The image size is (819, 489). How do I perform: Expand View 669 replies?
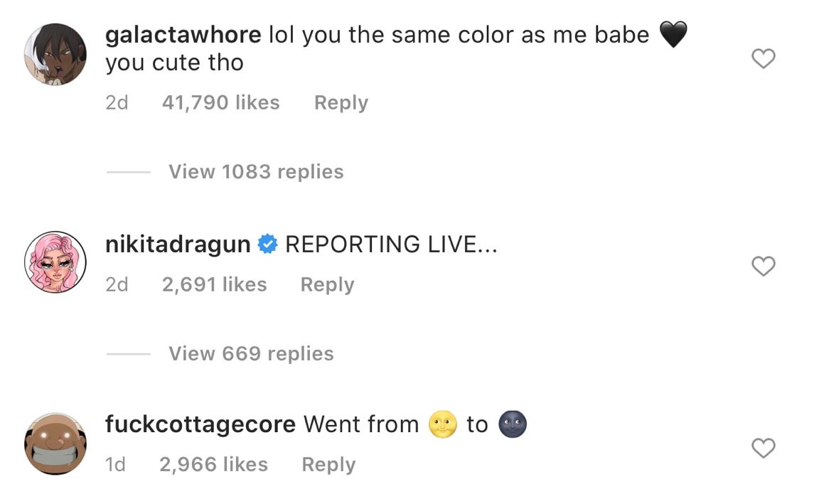pos(251,354)
